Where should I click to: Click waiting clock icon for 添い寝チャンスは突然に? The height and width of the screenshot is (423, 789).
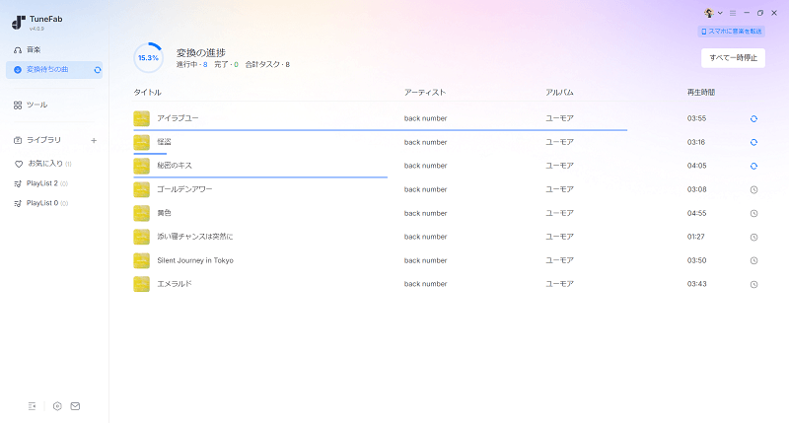(753, 237)
